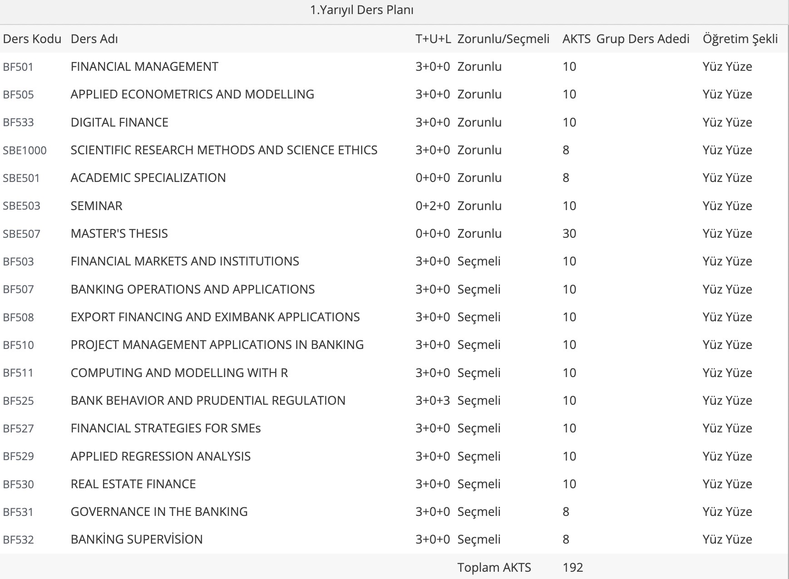Open the BF527 course code link
789x579 pixels.
pos(18,429)
